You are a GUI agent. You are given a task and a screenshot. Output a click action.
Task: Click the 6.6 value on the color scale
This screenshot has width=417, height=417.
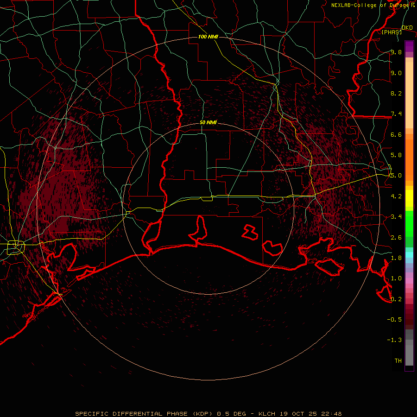pos(396,134)
